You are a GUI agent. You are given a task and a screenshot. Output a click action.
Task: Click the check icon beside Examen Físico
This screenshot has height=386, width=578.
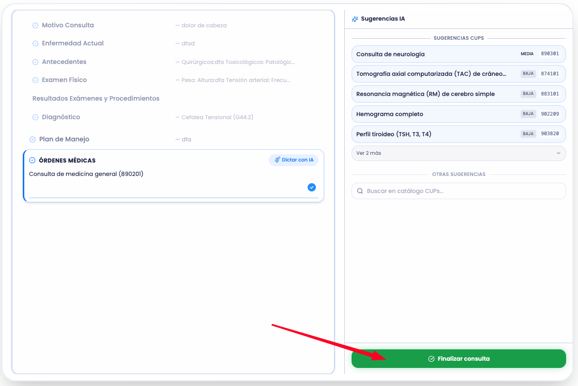[x=35, y=80]
